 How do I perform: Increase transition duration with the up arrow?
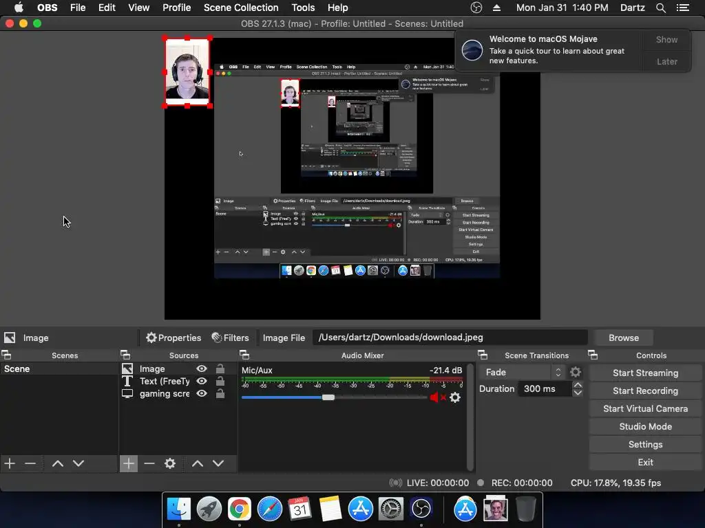(578, 385)
